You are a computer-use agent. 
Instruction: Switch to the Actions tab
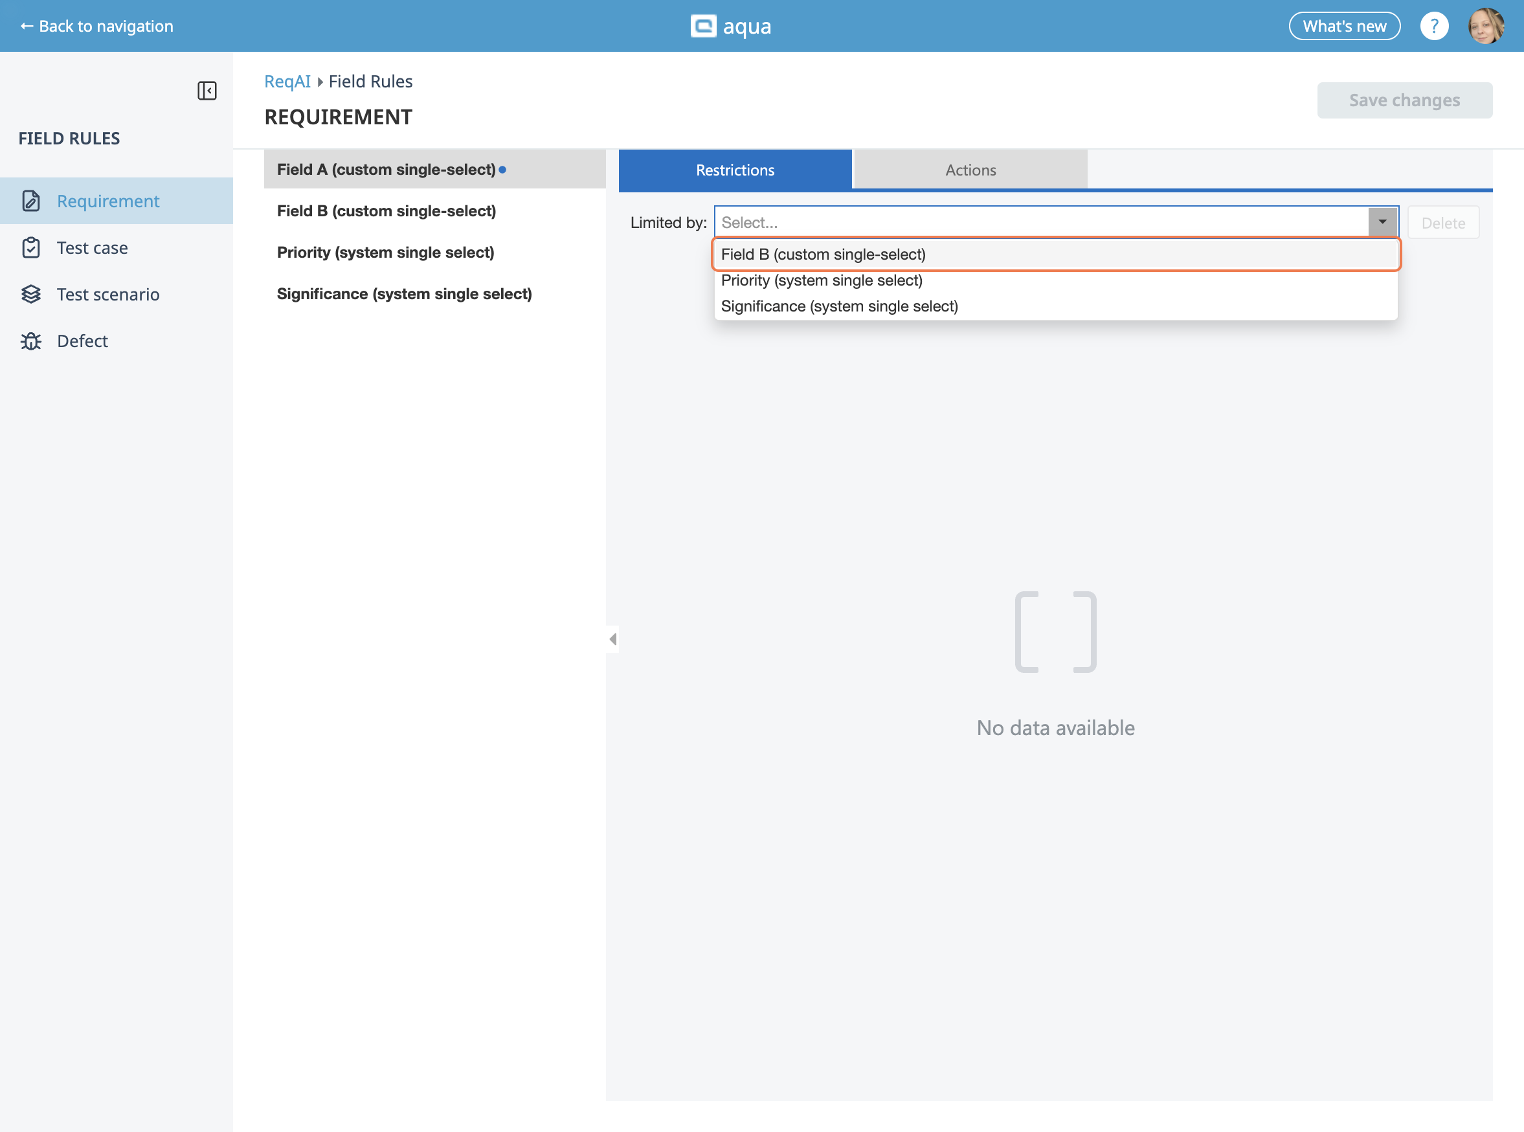pos(970,170)
